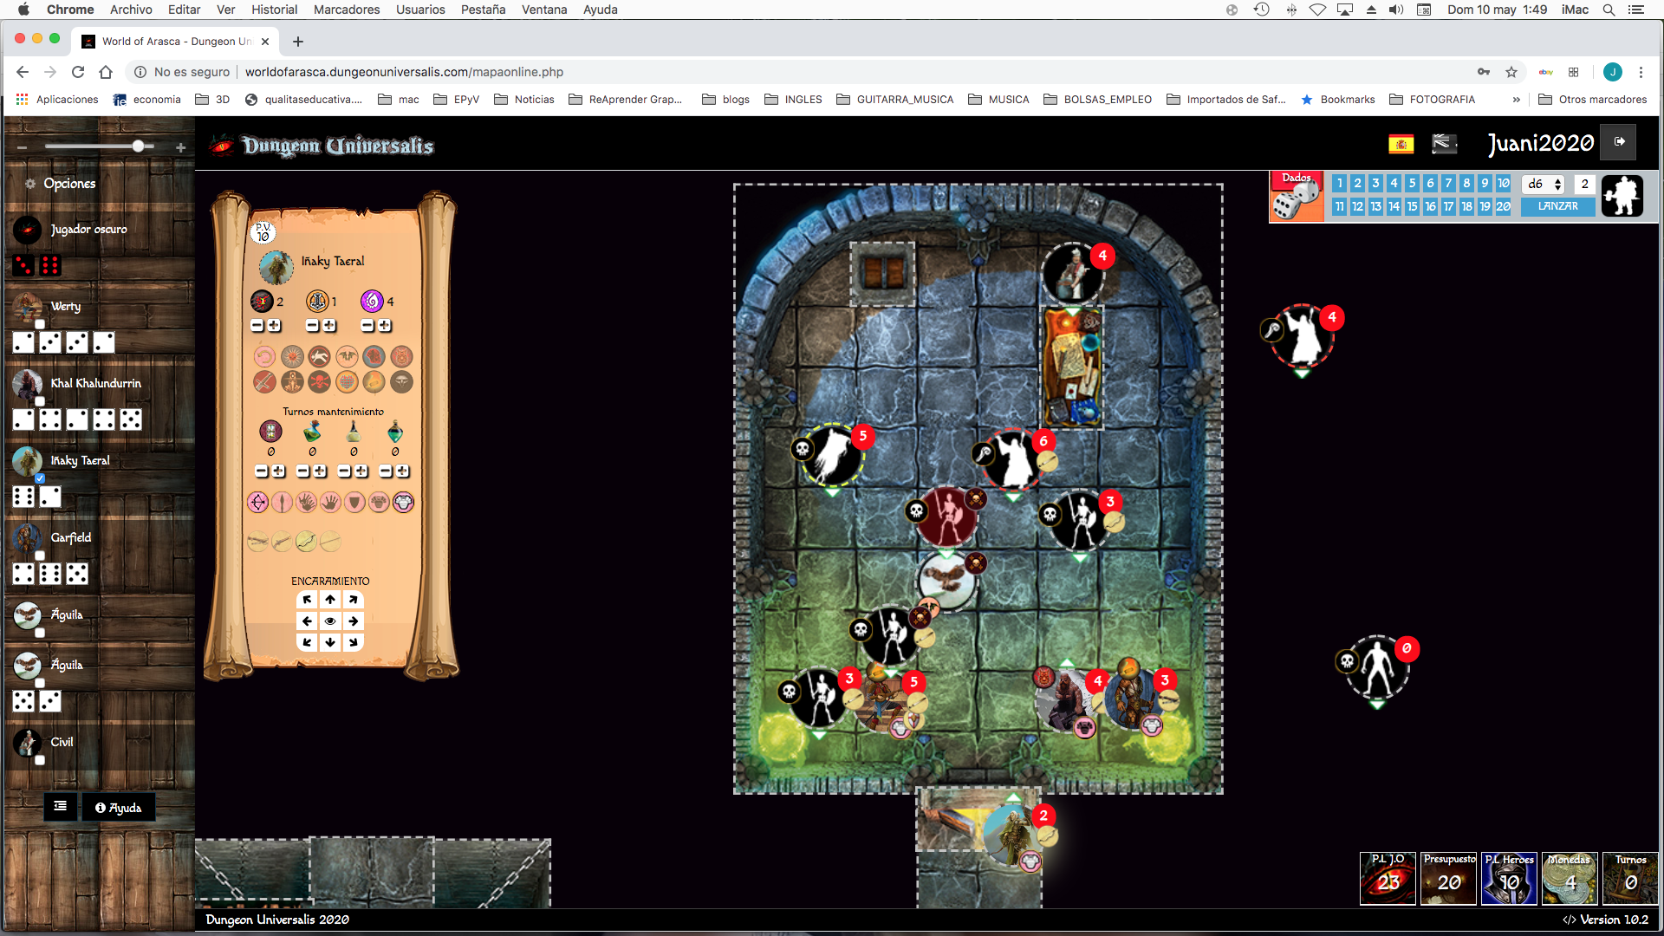The height and width of the screenshot is (936, 1664).
Task: Select the shield equipment icon on scroll
Action: pyautogui.click(x=354, y=503)
